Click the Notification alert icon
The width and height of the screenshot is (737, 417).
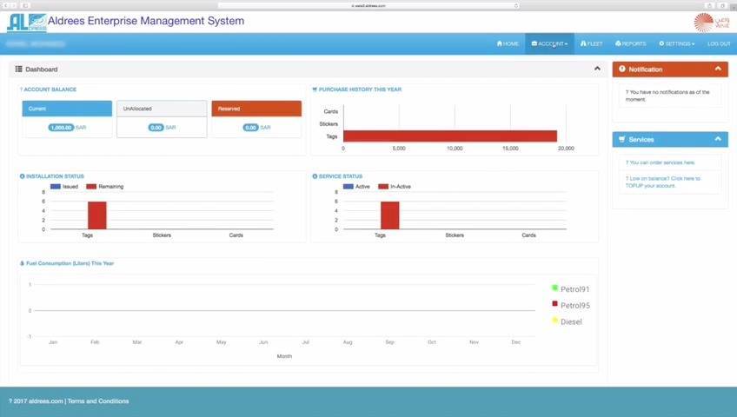[x=622, y=69]
